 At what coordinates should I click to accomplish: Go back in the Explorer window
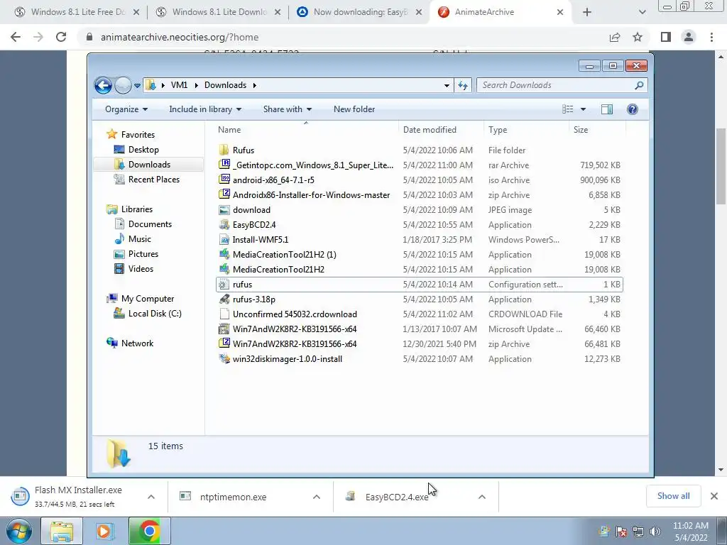click(104, 85)
